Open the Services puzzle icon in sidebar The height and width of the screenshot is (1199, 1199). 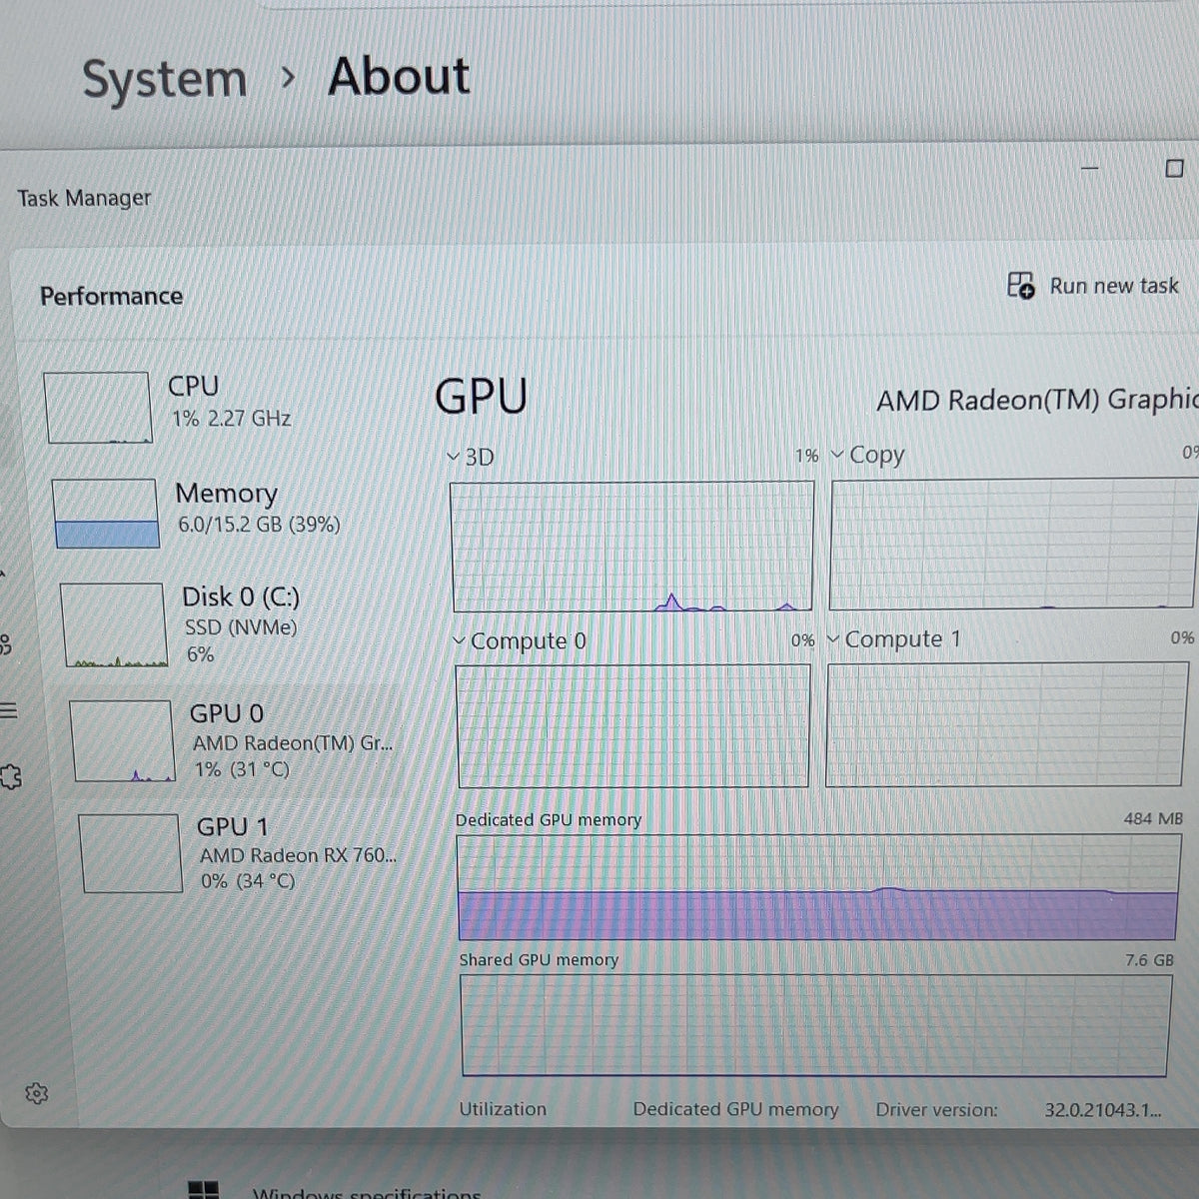pos(10,776)
